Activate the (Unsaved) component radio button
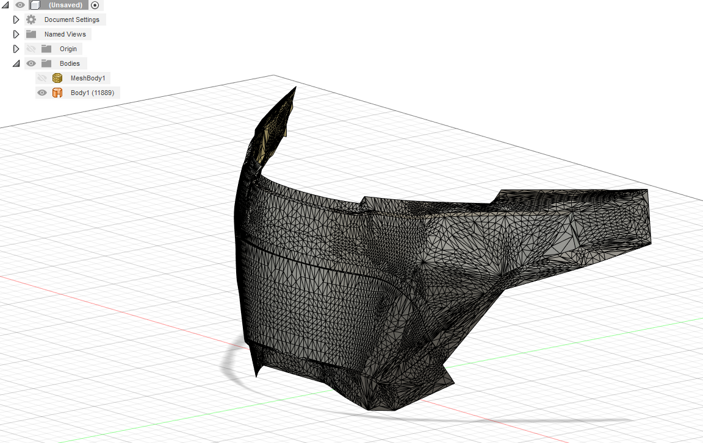The height and width of the screenshot is (443, 703). 95,5
